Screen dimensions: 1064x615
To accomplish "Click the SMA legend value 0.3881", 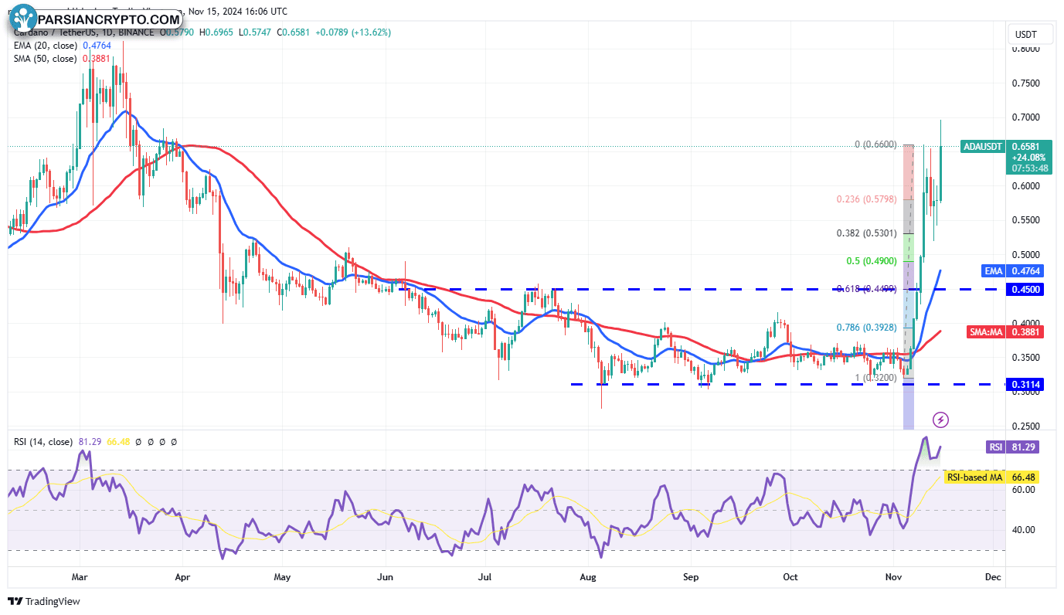I will tap(96, 59).
